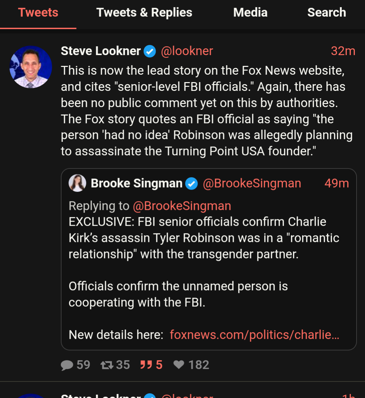This screenshot has height=398, width=365.
Task: Click the 49m timestamp of quoted tweet
Action: 337,183
